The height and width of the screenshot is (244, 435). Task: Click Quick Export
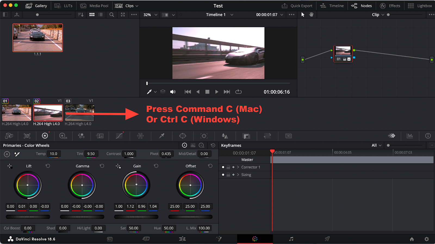[297, 6]
